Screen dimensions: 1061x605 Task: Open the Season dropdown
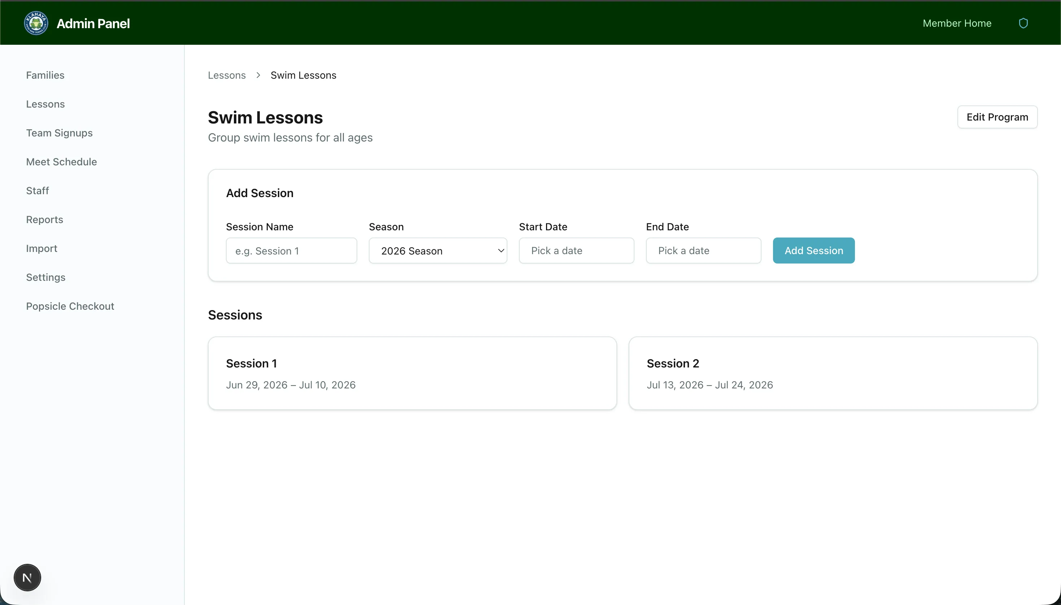438,251
